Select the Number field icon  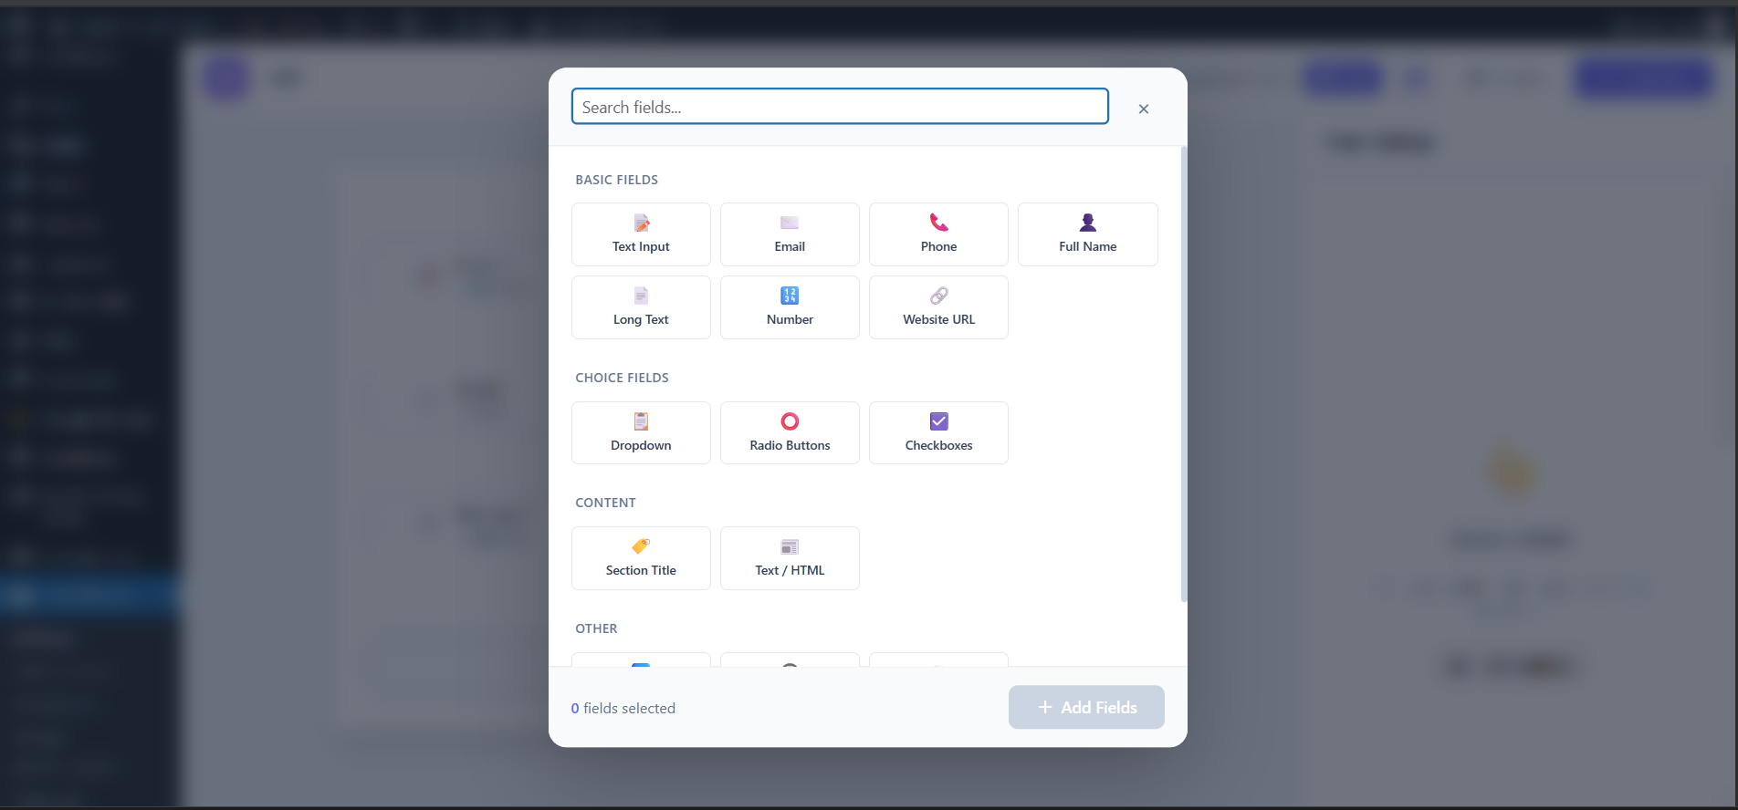tap(790, 296)
